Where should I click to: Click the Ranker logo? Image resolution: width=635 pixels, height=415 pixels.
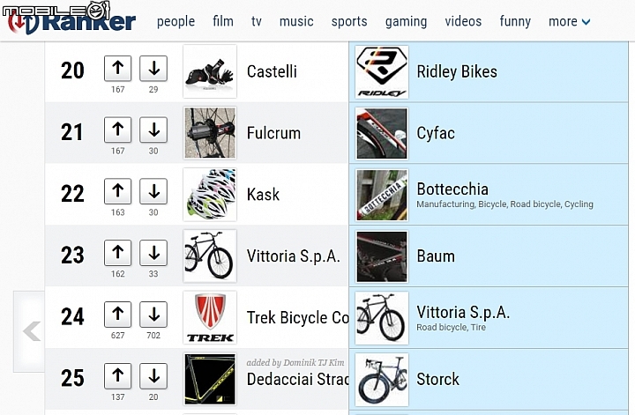click(71, 19)
